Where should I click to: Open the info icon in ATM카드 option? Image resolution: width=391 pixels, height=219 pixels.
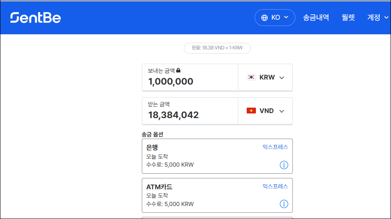[284, 204]
